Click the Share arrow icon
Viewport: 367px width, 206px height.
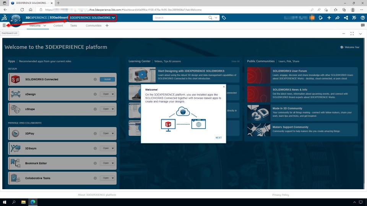click(x=338, y=18)
